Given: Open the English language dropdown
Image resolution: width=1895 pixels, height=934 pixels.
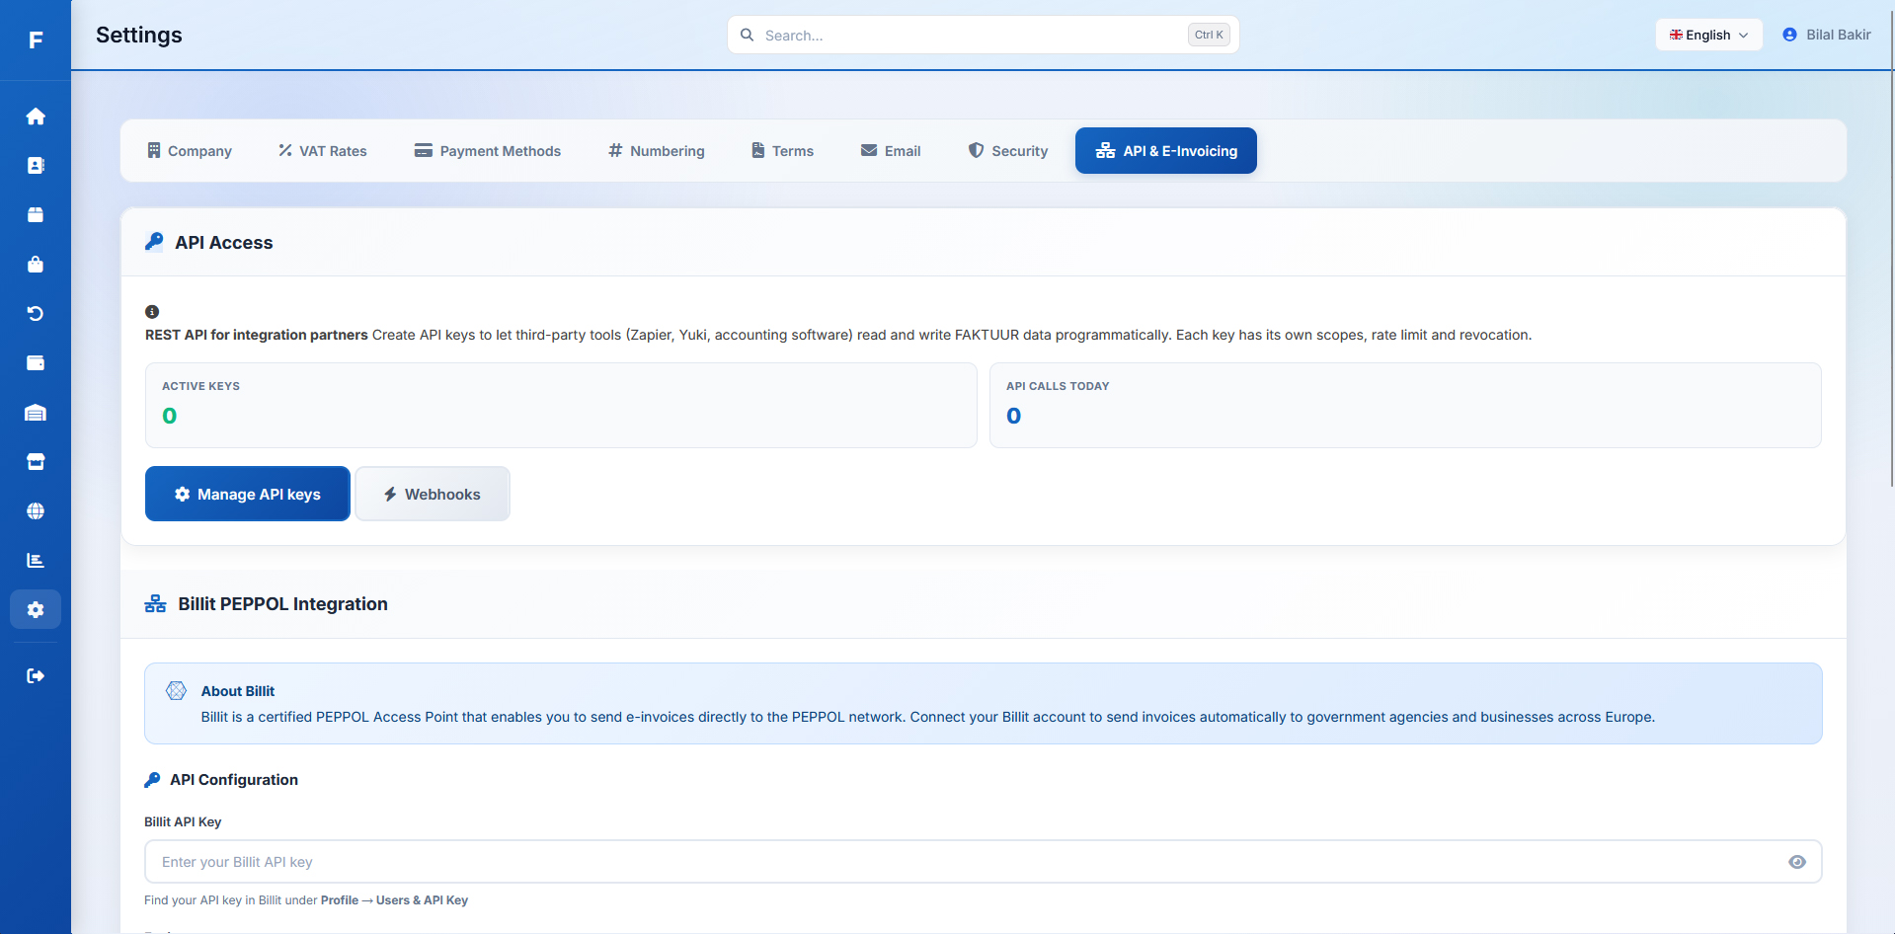Looking at the screenshot, I should [1708, 35].
